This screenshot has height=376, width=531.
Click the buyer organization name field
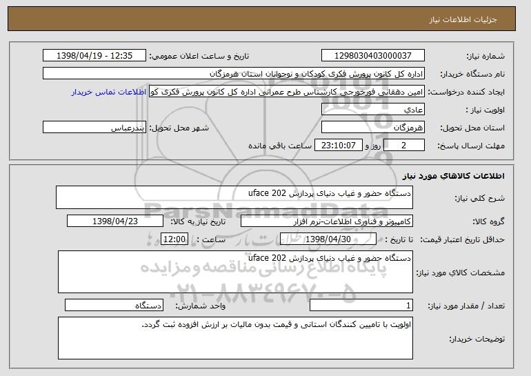click(234, 74)
